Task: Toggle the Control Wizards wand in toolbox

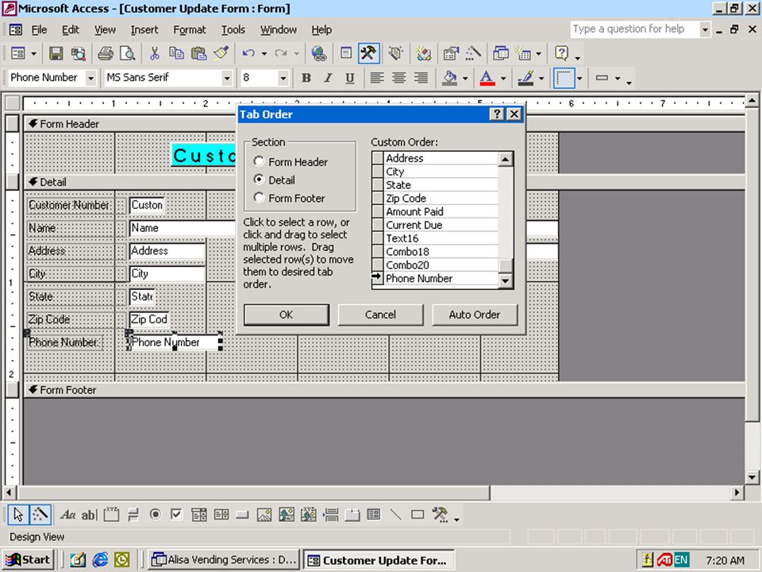Action: pos(40,515)
